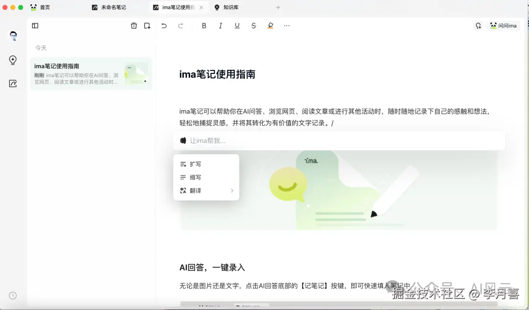This screenshot has width=529, height=310.
Task: Create a new note from the toolbar
Action: pyautogui.click(x=147, y=25)
